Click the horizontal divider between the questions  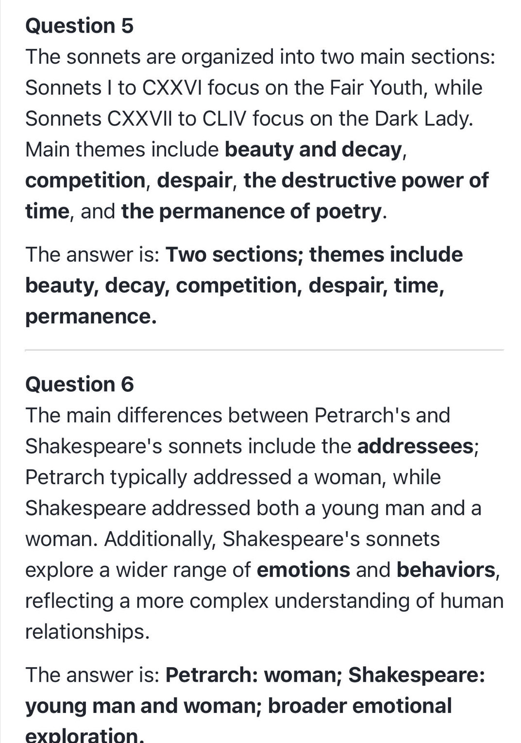pyautogui.click(x=264, y=350)
